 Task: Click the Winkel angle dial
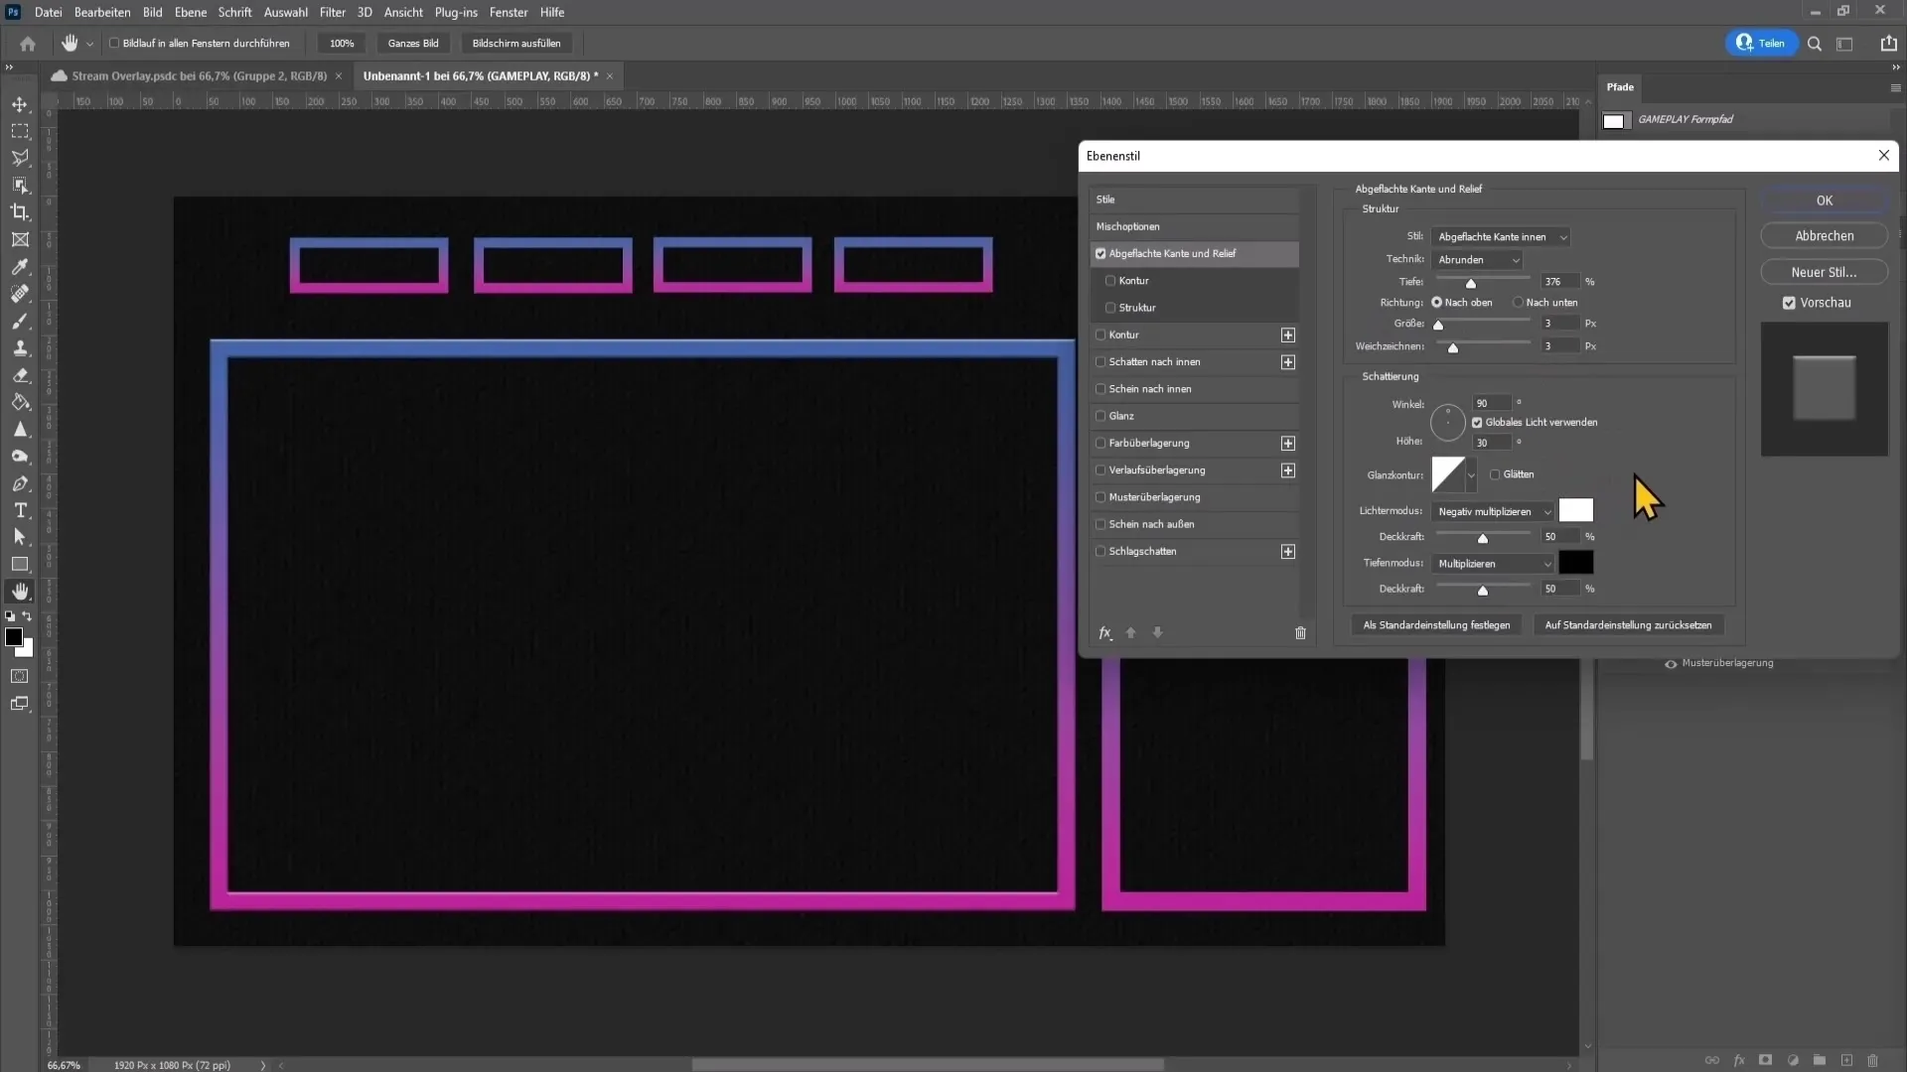[x=1448, y=423]
